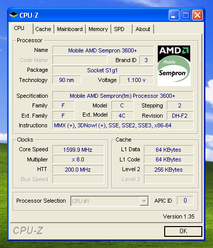Click the OK button

(x=183, y=231)
